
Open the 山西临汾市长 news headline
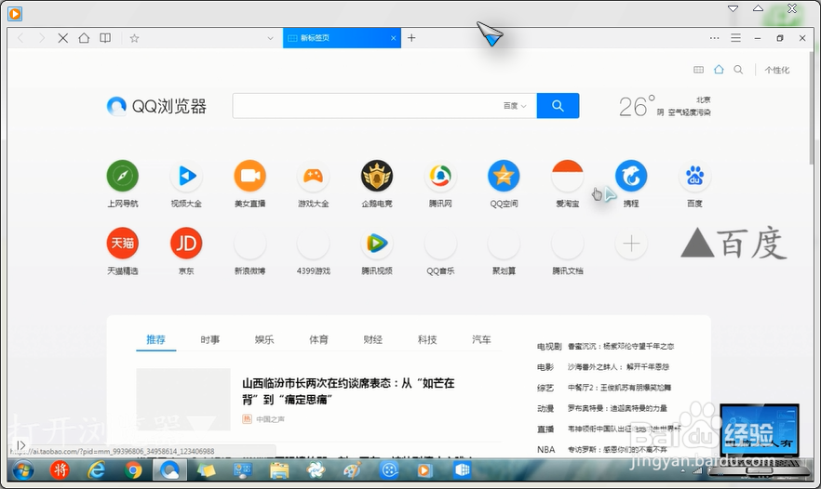click(348, 391)
